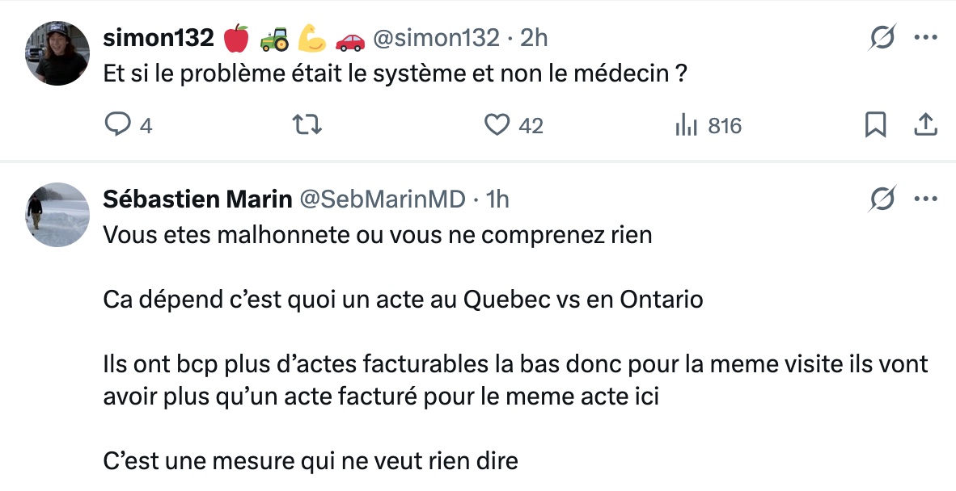View analytics showing 816 views
This screenshot has height=491, width=956.
click(x=686, y=125)
